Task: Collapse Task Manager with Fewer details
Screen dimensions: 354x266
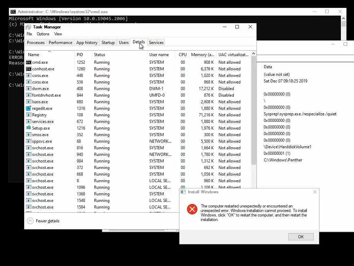Action: (43, 221)
